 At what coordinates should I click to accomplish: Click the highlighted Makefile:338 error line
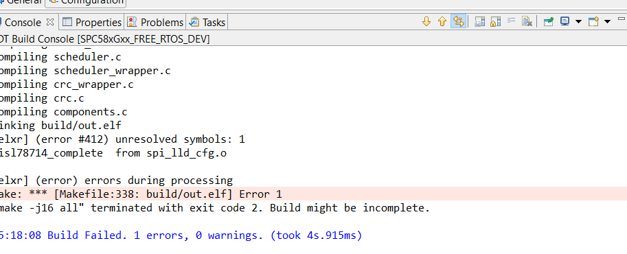point(313,194)
